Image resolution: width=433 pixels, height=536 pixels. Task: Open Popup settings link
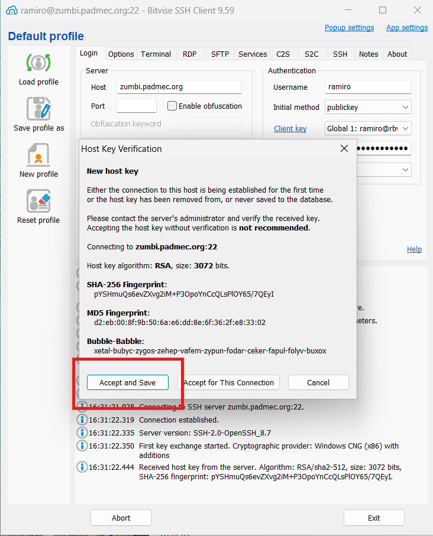(x=349, y=28)
